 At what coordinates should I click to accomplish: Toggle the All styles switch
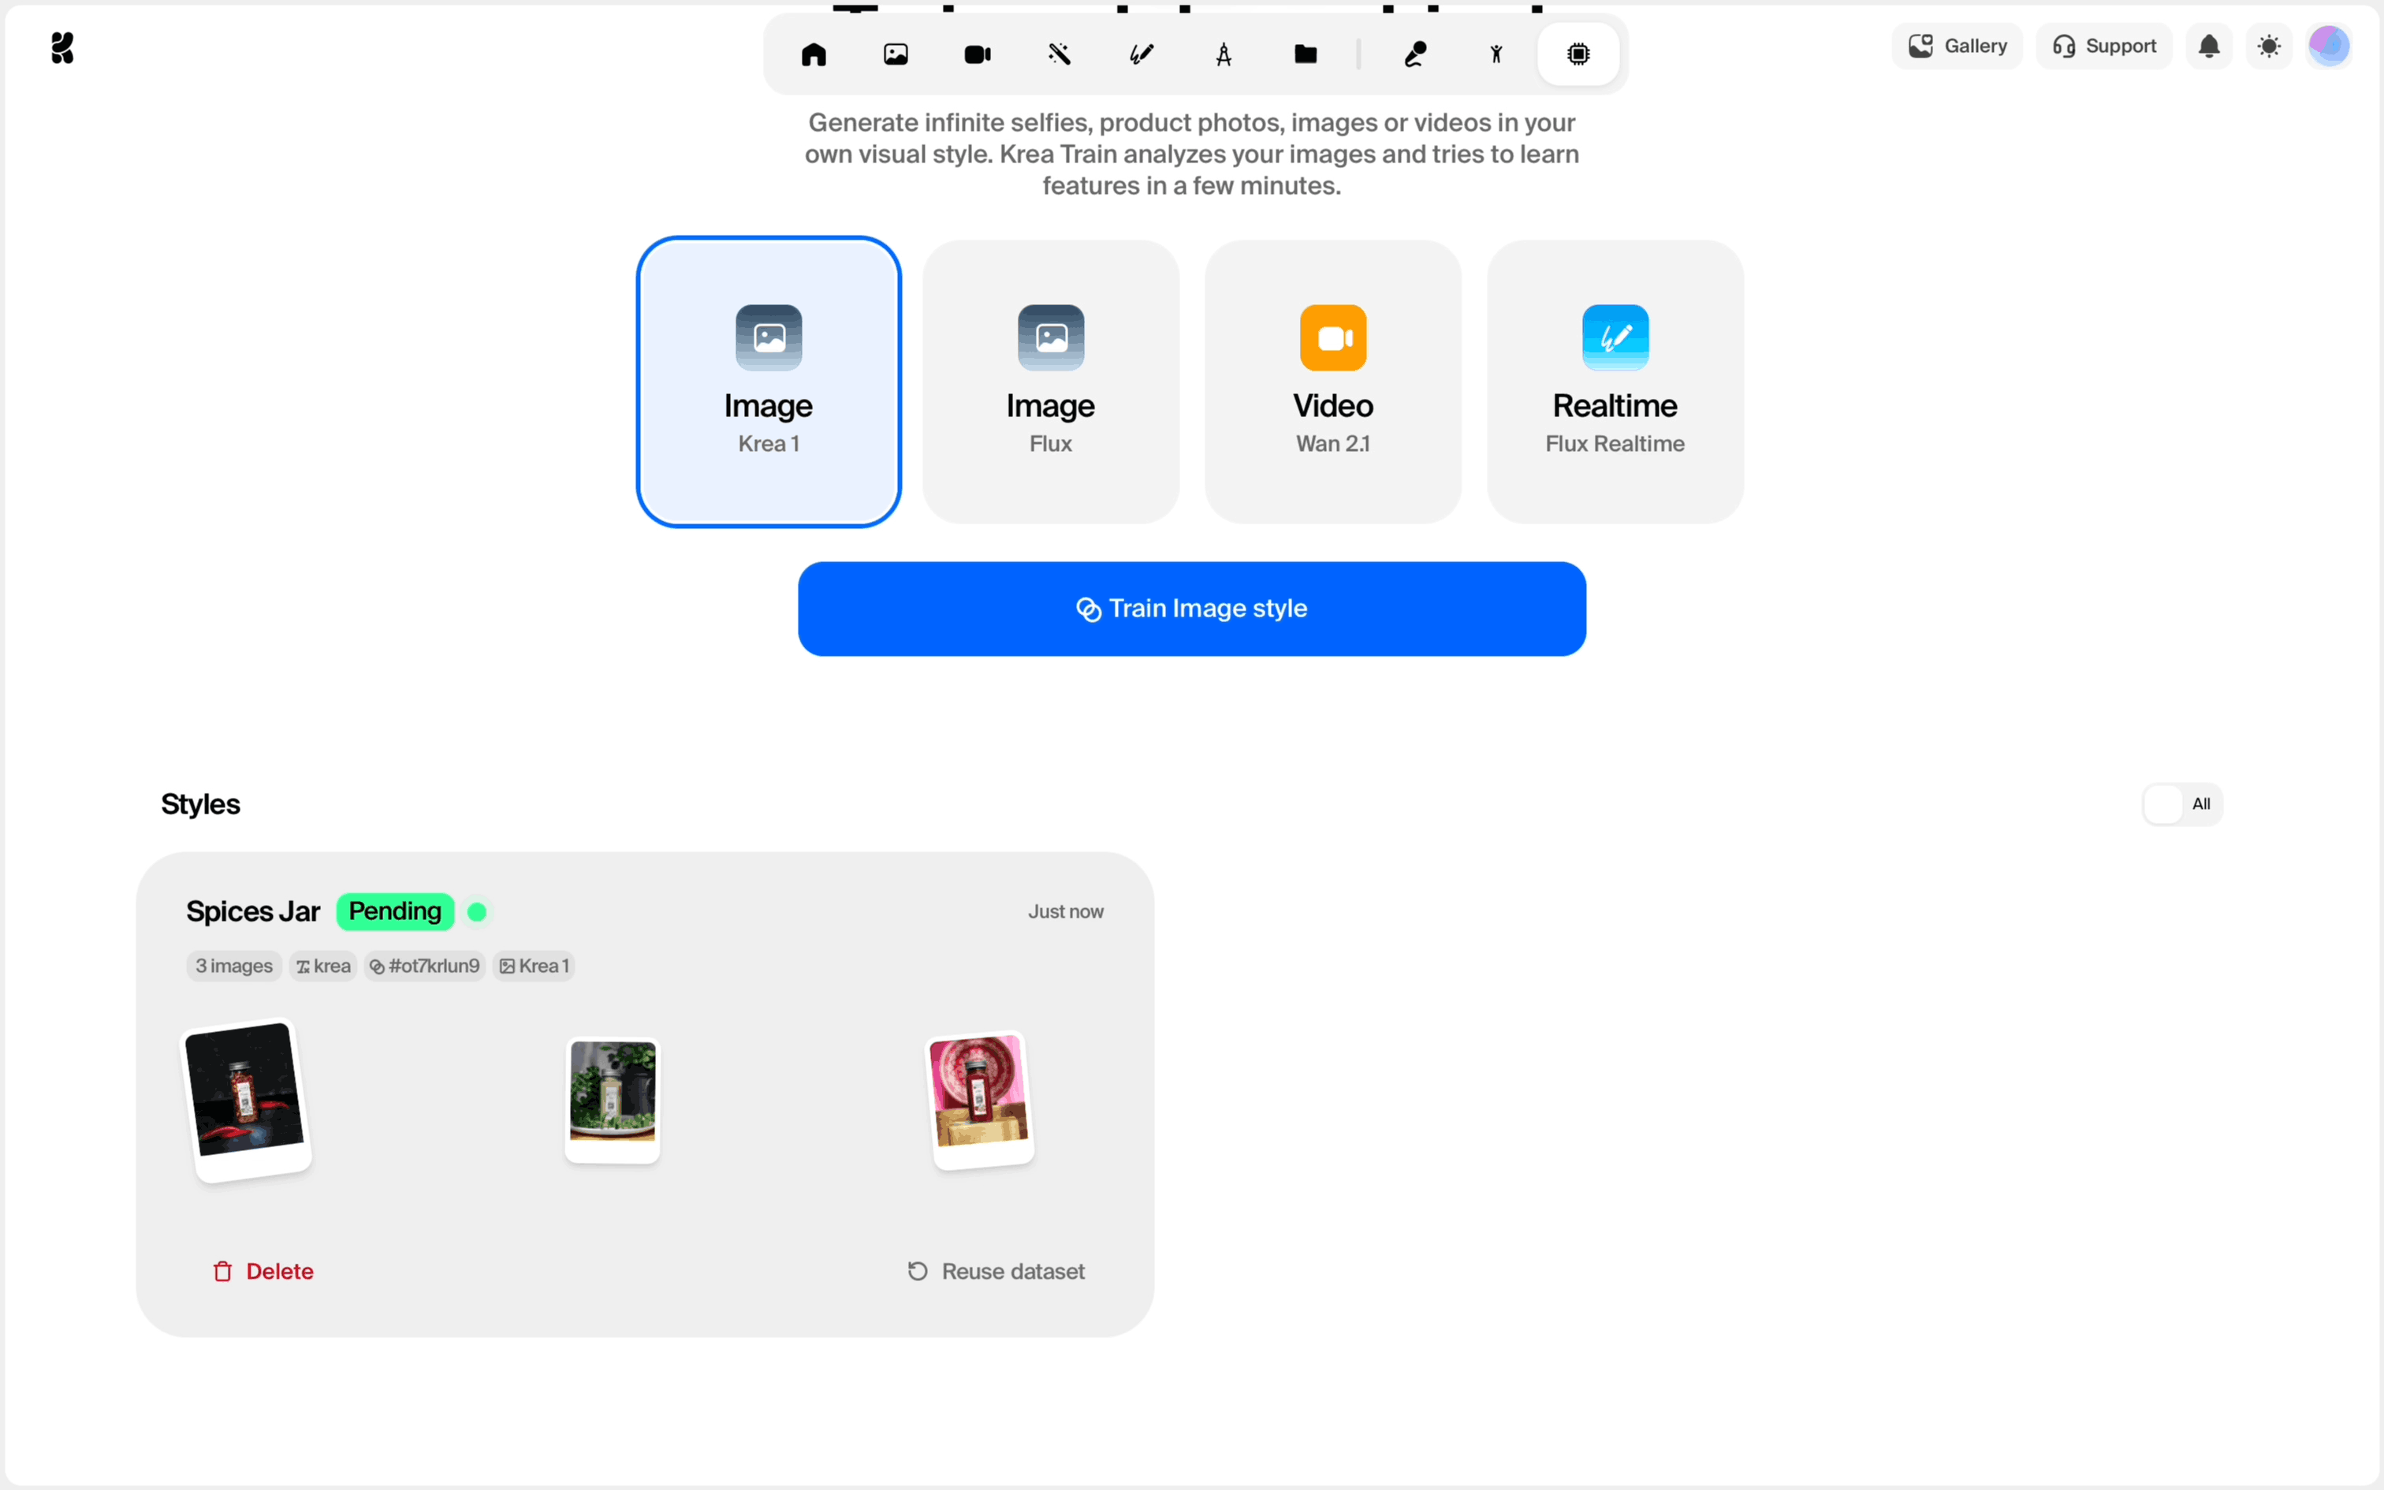pyautogui.click(x=2181, y=804)
